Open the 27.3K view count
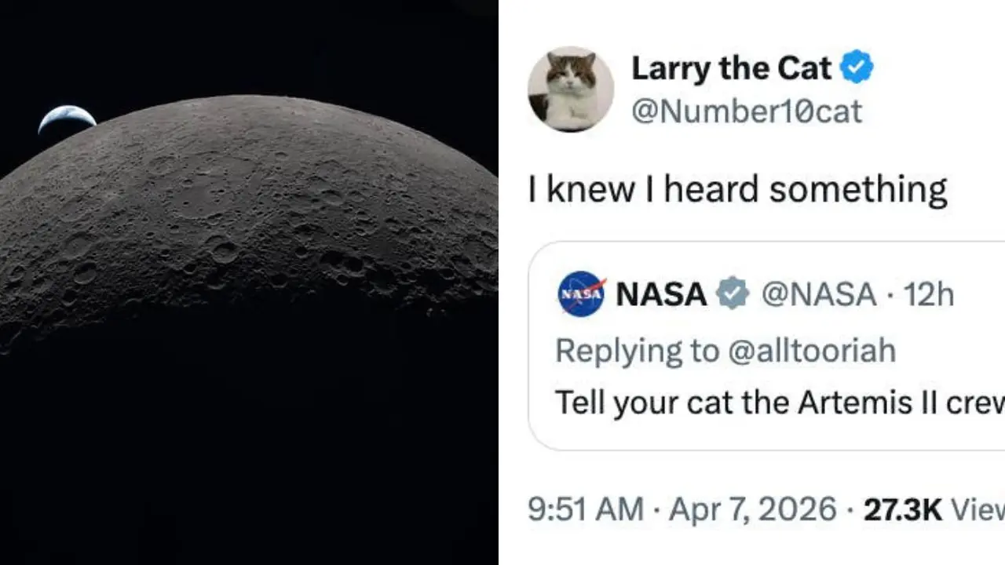Image resolution: width=1005 pixels, height=565 pixels. coord(903,509)
